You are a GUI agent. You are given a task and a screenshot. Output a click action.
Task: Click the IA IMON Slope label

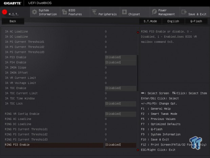coord(16,68)
